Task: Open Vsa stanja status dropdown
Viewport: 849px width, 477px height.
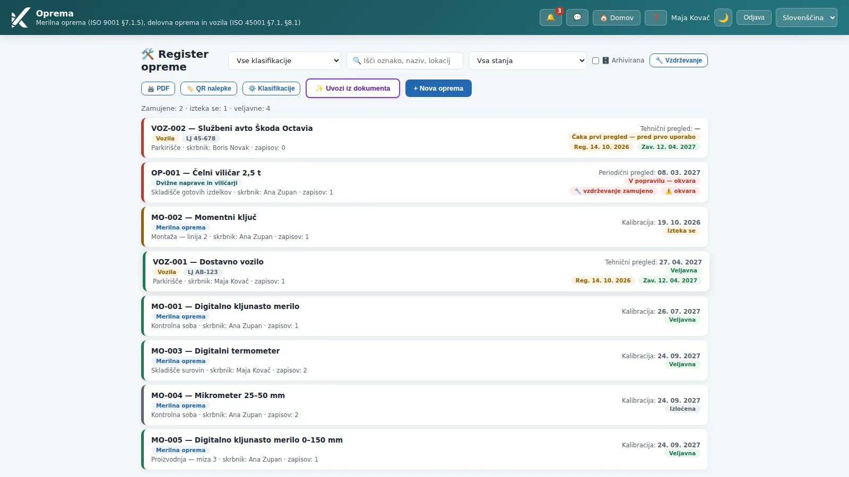Action: pos(527,60)
